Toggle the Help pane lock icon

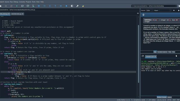point(179,10)
